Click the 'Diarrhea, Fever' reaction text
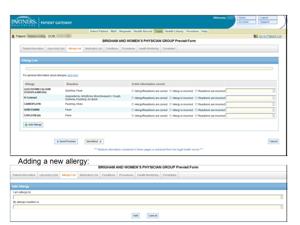This screenshot has width=300, height=225. click(74, 91)
